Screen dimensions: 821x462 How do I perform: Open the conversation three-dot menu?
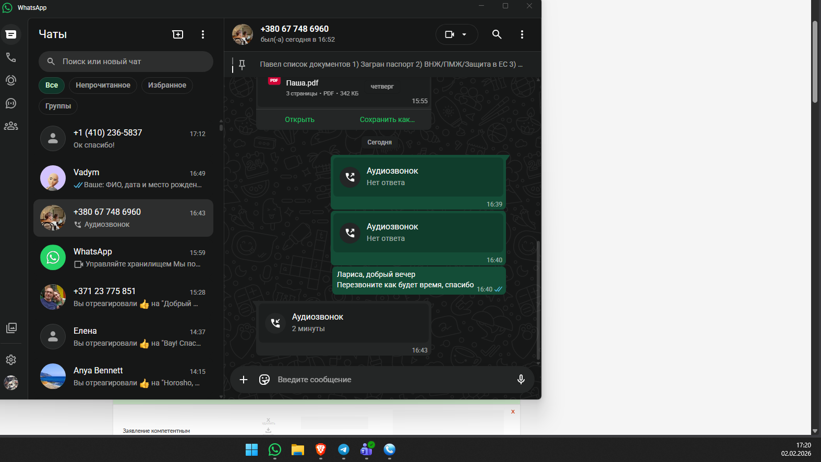tap(522, 34)
